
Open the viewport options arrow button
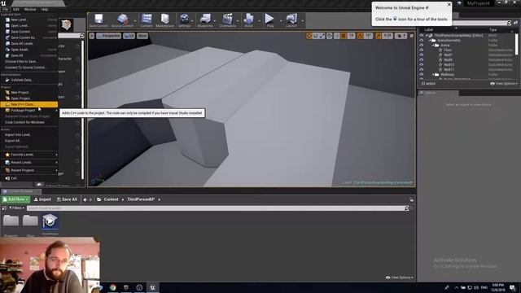click(x=92, y=36)
